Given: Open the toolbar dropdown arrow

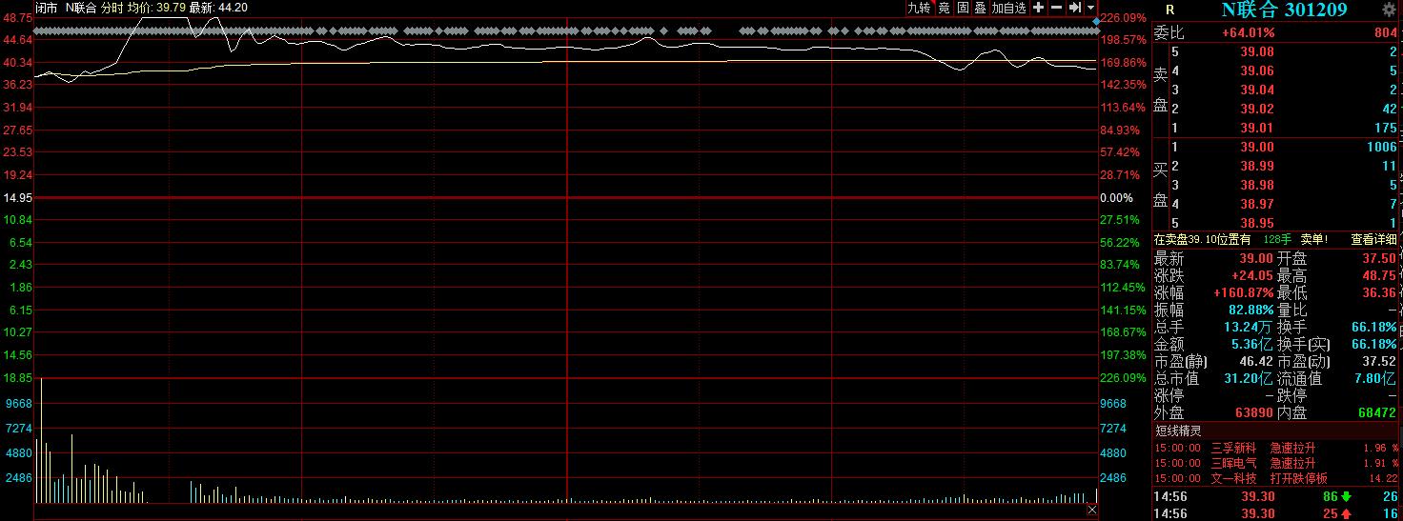Looking at the screenshot, I should [x=1090, y=8].
